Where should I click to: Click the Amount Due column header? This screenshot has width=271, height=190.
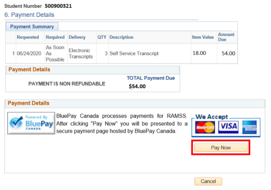point(226,37)
